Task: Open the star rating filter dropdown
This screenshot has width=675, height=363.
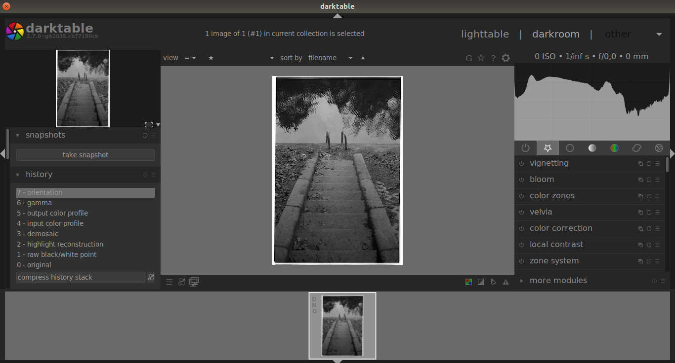Action: click(x=241, y=58)
